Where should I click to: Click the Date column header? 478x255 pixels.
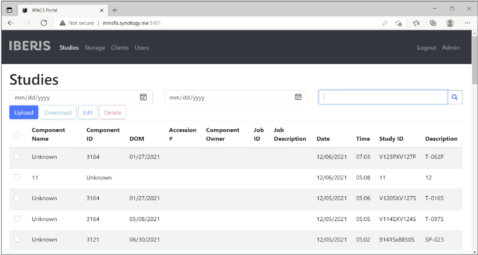coord(323,139)
